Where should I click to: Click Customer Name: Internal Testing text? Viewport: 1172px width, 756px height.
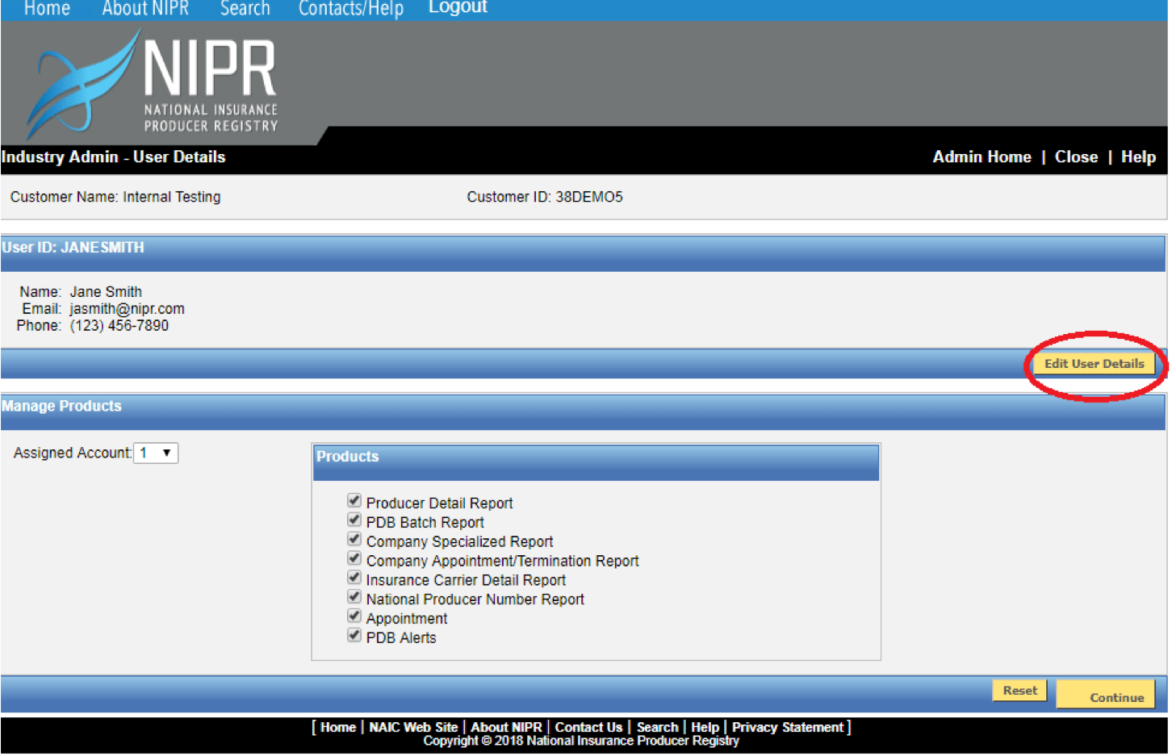click(x=115, y=197)
